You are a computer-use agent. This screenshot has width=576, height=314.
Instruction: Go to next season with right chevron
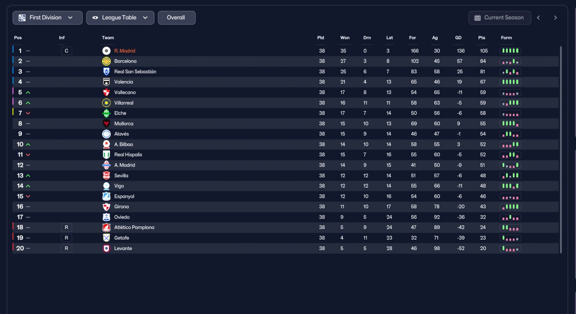[555, 18]
